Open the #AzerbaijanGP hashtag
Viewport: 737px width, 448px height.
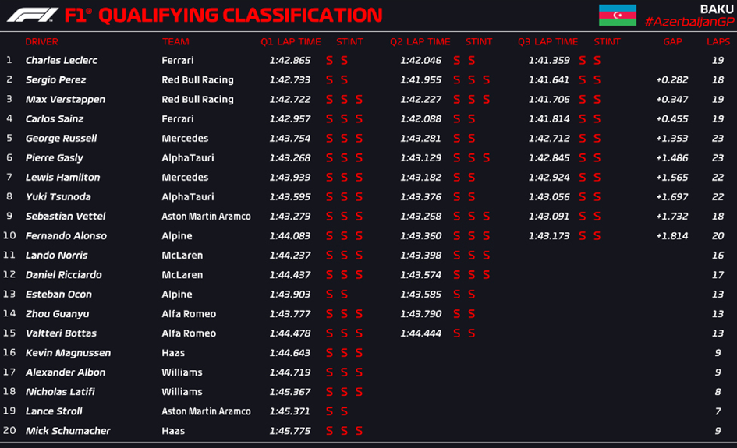tap(689, 22)
